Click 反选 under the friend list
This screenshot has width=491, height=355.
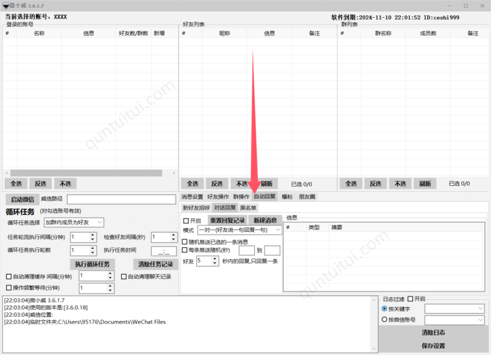tap(217, 183)
